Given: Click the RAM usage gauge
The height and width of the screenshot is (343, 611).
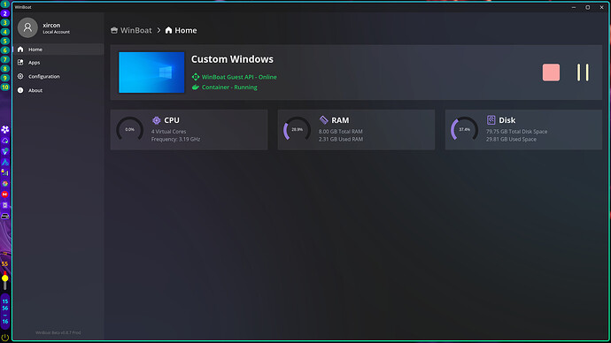Looking at the screenshot, I should pyautogui.click(x=297, y=129).
